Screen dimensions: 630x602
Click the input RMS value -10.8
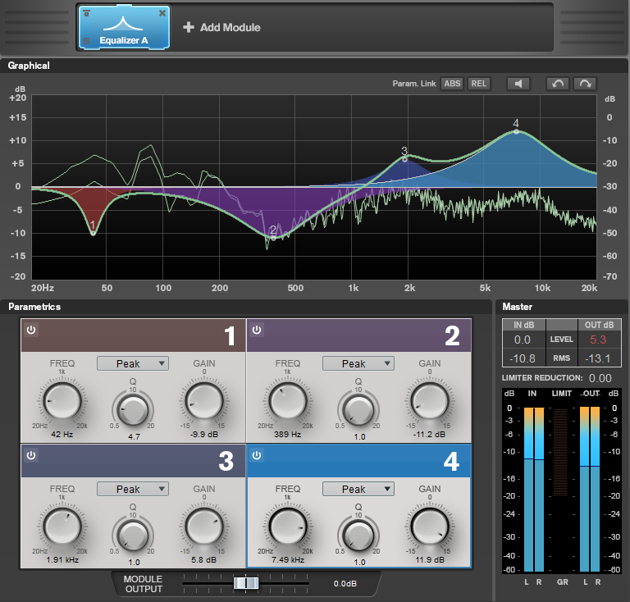point(523,358)
